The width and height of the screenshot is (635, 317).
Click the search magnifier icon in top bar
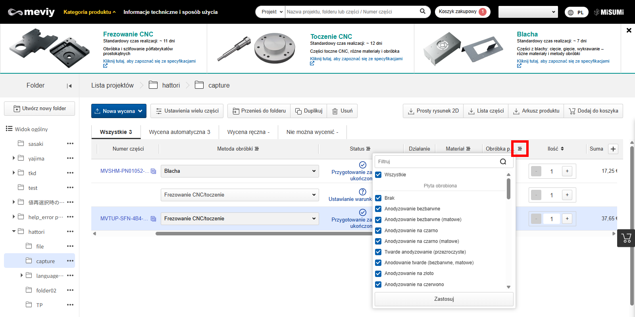pos(423,11)
